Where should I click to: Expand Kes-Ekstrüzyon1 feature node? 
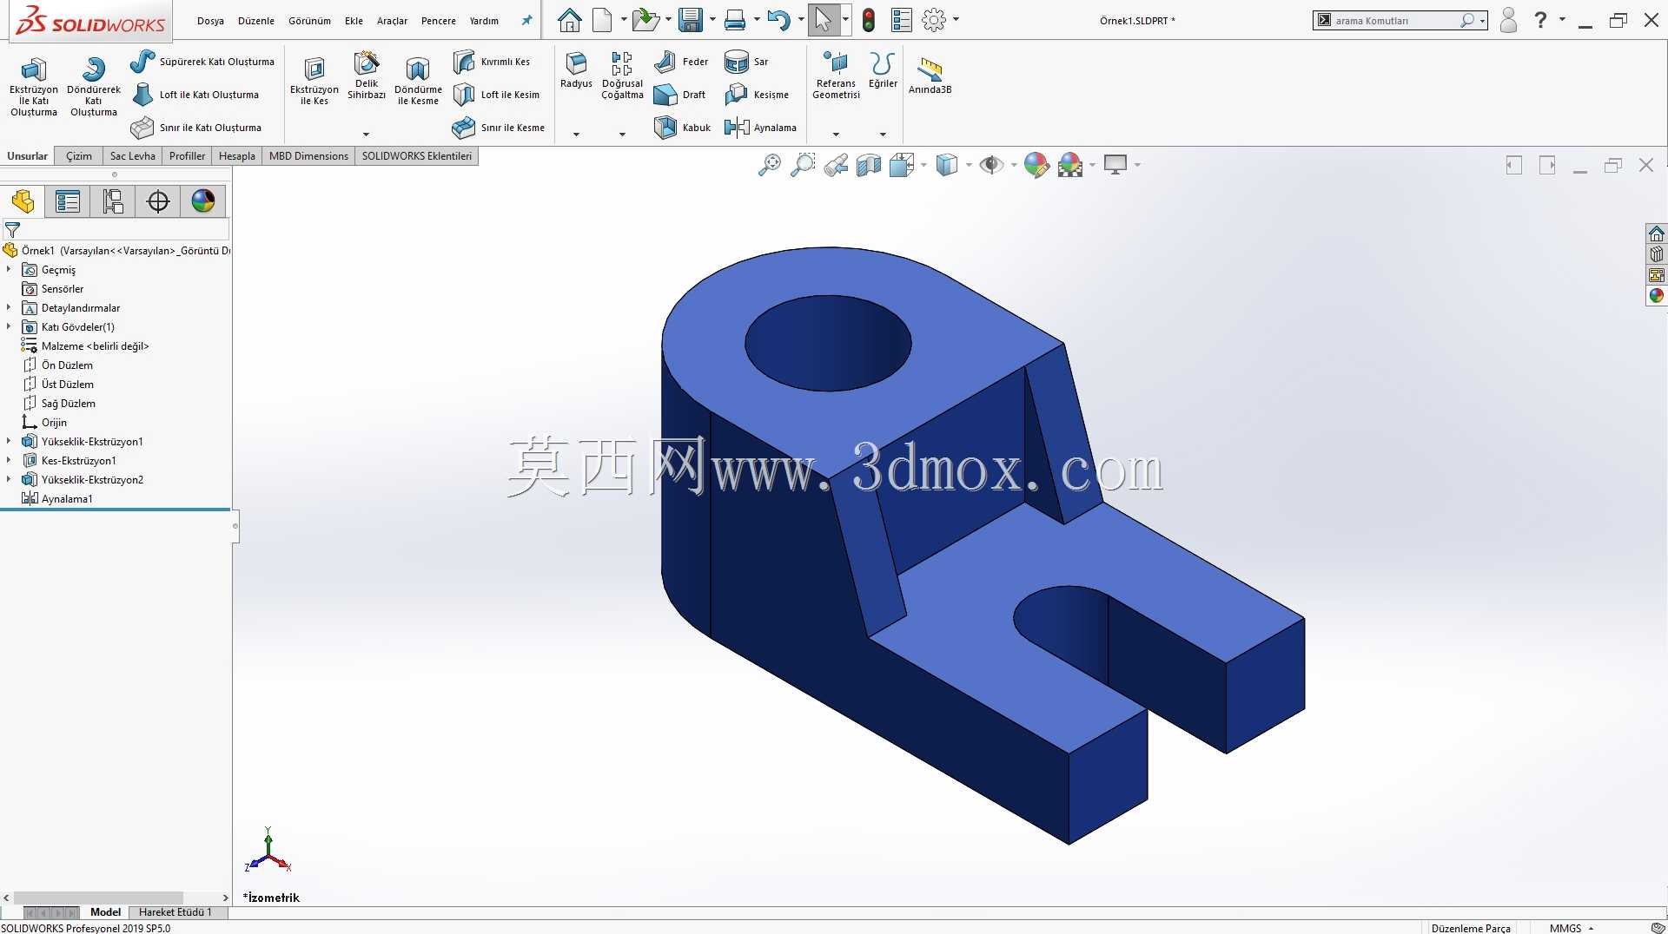pyautogui.click(x=9, y=461)
